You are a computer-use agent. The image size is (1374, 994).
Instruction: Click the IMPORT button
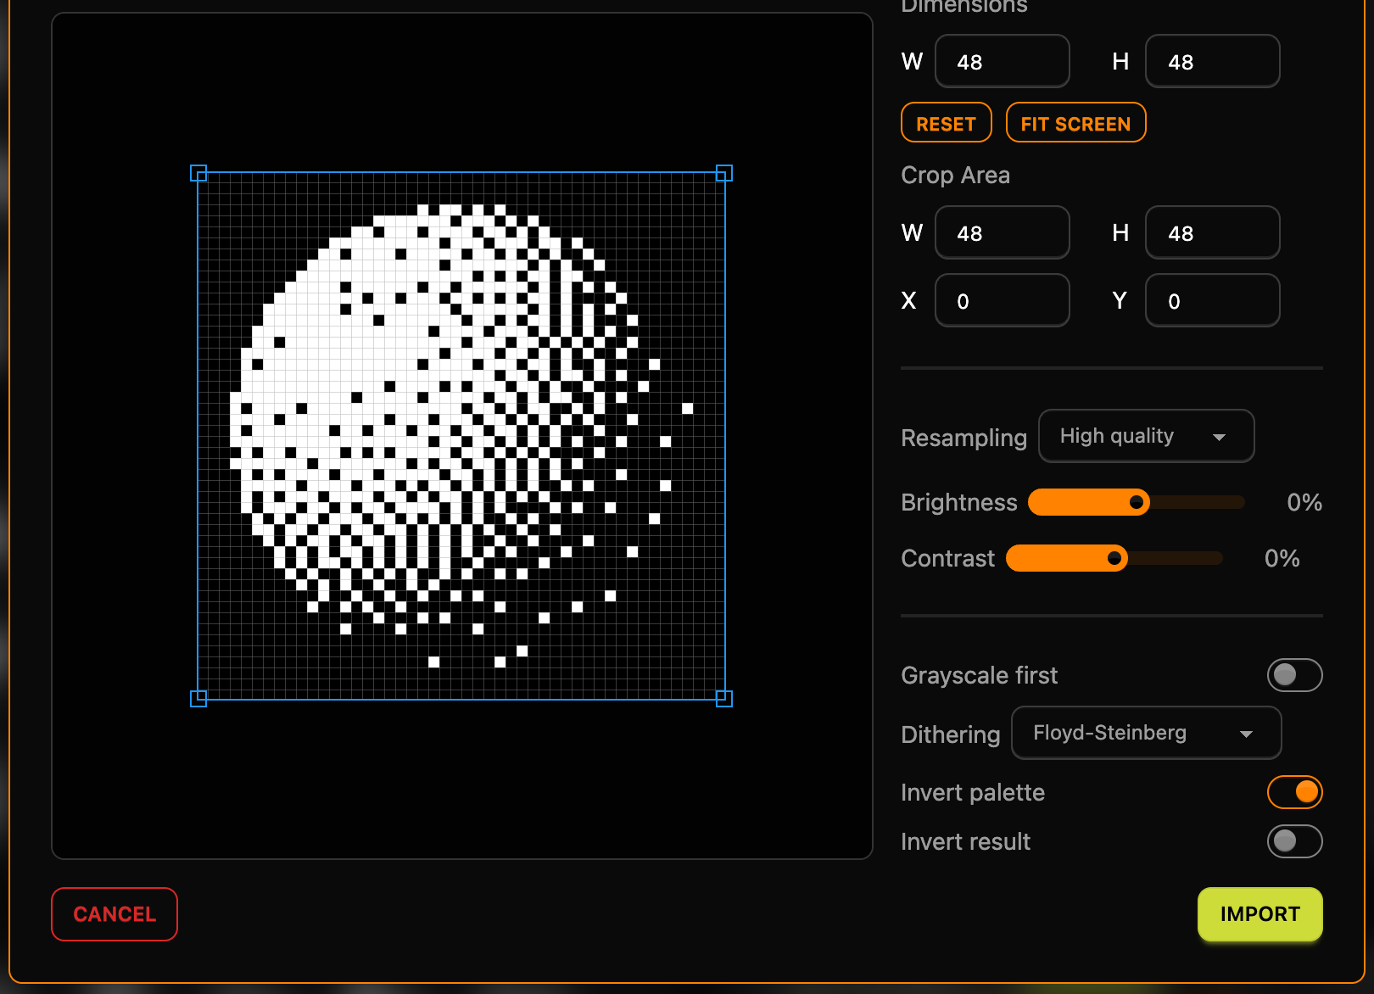tap(1259, 914)
